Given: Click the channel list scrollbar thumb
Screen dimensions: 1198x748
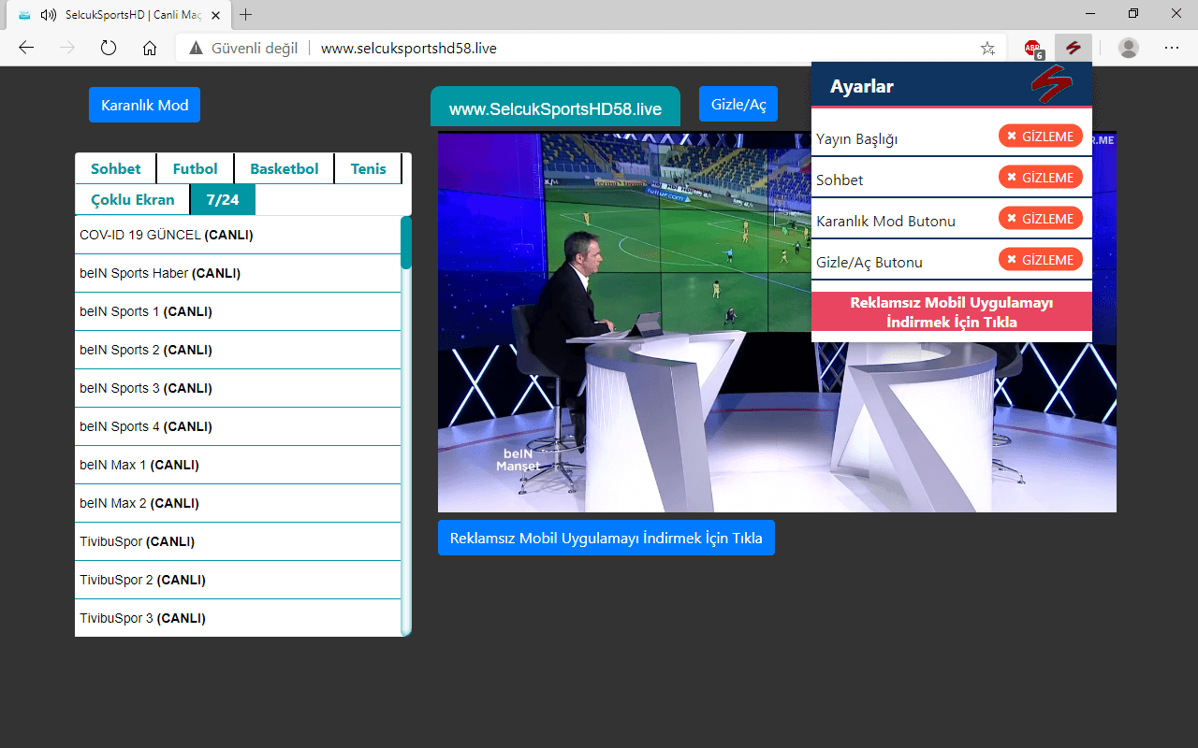Looking at the screenshot, I should pos(406,243).
